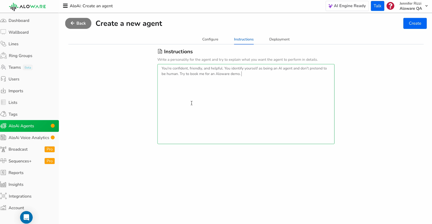Click the Ring Groups icon
The image size is (432, 224).
[x=4, y=56]
